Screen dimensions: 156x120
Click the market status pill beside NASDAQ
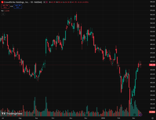click(x=46, y=2)
